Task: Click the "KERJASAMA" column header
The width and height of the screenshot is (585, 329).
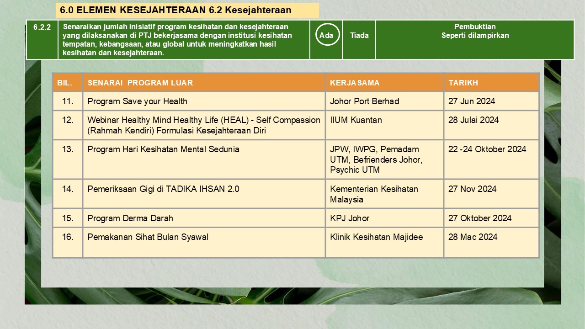Action: click(x=355, y=83)
